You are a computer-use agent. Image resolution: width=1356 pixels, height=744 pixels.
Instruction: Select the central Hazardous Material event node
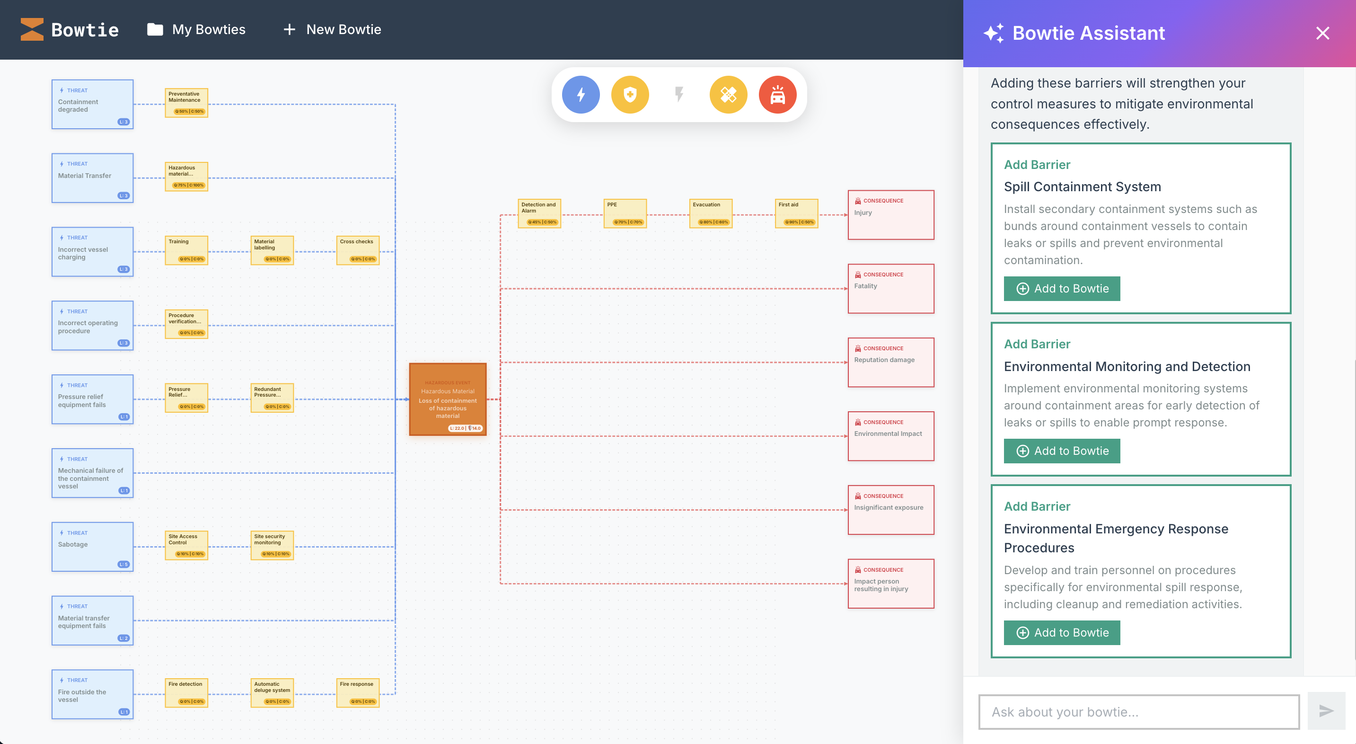[448, 399]
